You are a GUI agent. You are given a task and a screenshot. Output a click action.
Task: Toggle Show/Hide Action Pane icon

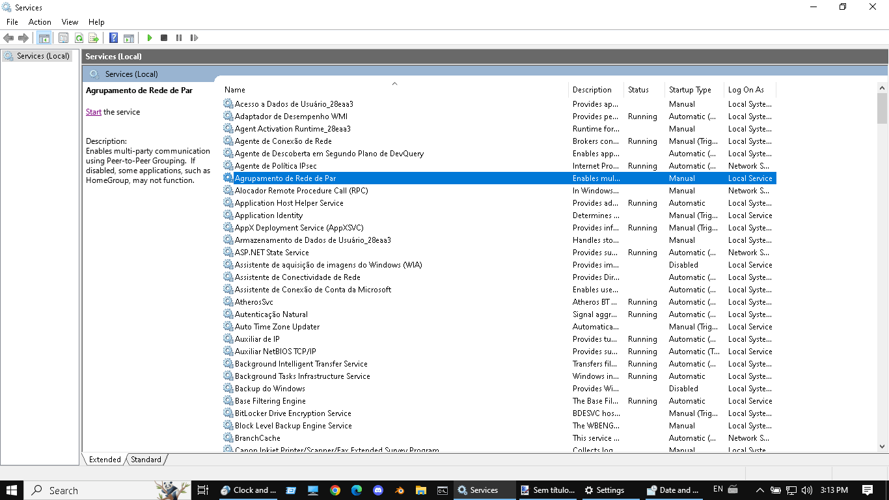pos(129,38)
